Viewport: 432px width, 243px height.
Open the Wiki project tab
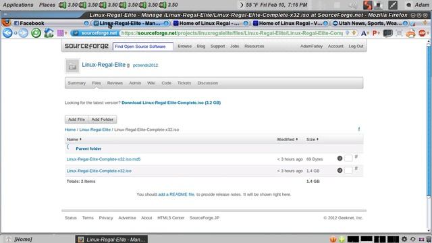[151, 83]
